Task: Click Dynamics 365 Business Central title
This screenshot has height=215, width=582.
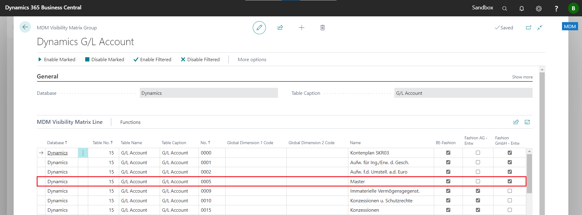Action: 43,8
